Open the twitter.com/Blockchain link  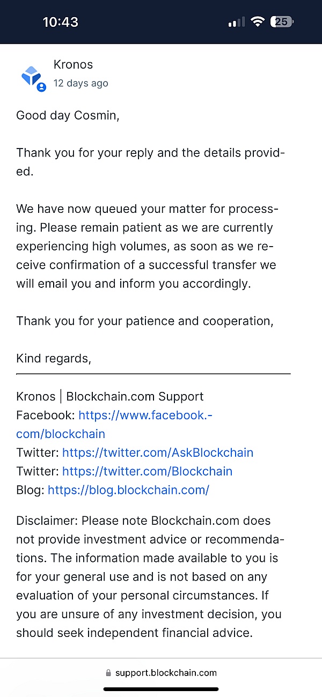(x=147, y=471)
